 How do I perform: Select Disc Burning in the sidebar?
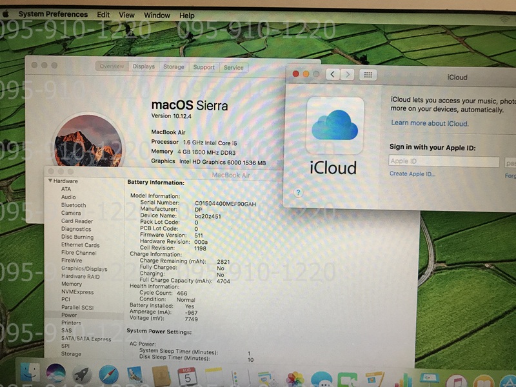click(77, 237)
